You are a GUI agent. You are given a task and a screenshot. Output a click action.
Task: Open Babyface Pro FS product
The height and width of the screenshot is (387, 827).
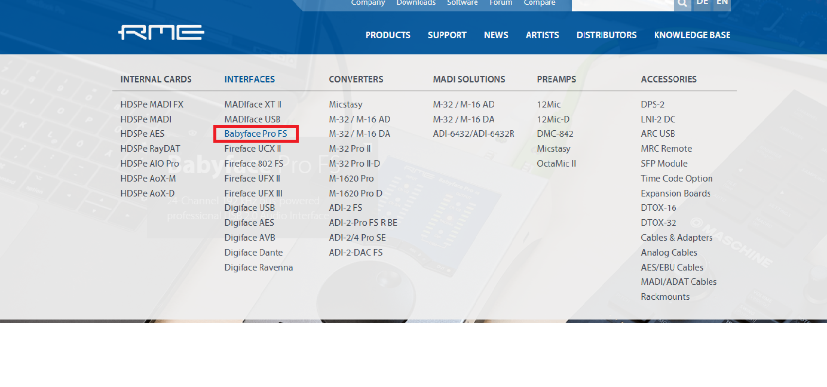(x=256, y=134)
